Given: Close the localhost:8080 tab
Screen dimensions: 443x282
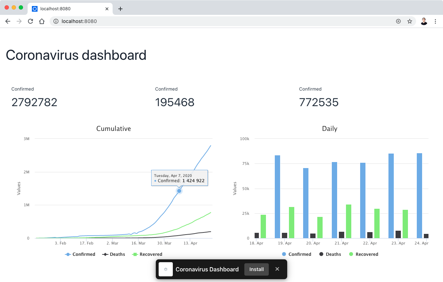Looking at the screenshot, I should pyautogui.click(x=107, y=9).
